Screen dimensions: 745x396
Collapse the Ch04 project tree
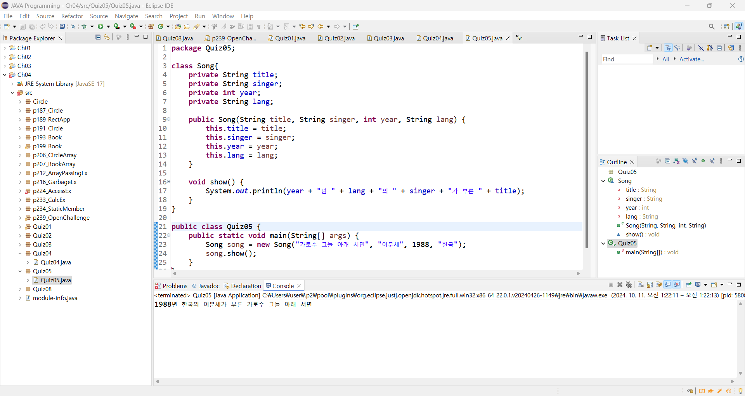(5, 75)
